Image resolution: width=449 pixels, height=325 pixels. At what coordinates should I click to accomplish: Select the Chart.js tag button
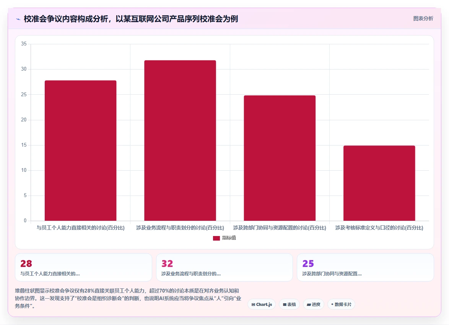coord(262,304)
